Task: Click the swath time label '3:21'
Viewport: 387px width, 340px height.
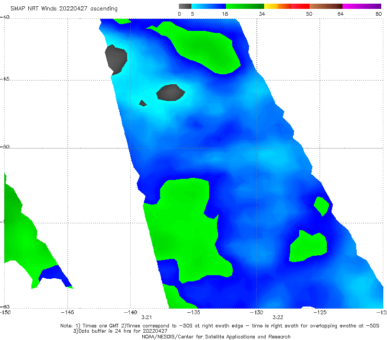Action: click(146, 318)
